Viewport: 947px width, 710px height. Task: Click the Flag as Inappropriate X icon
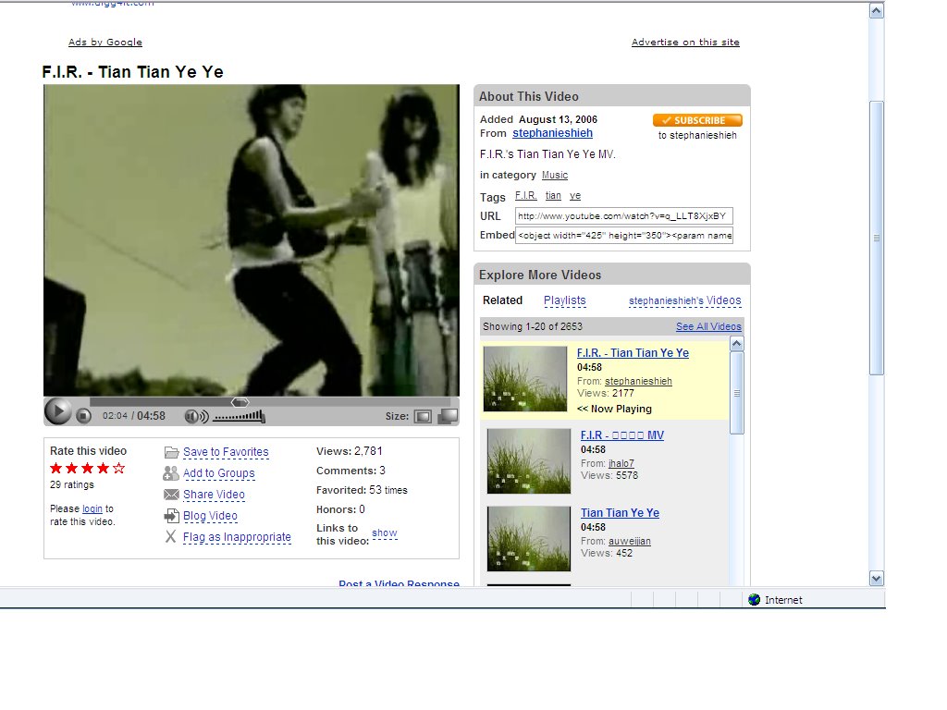tap(171, 537)
